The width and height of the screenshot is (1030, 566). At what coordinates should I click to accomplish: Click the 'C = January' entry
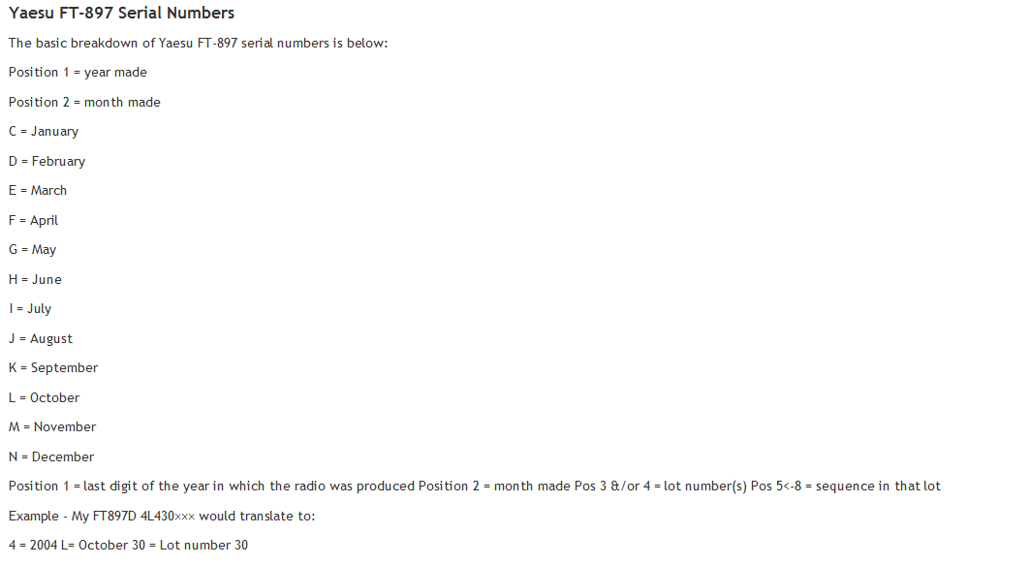point(44,132)
